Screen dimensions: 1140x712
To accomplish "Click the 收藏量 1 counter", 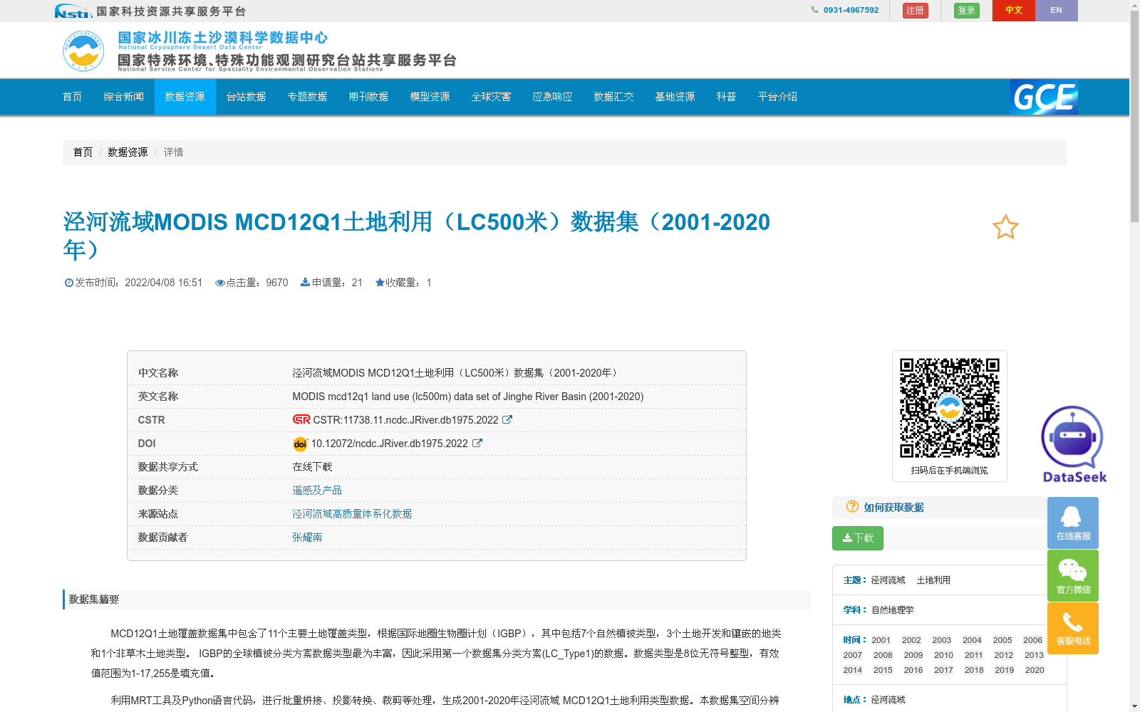I will click(x=403, y=283).
